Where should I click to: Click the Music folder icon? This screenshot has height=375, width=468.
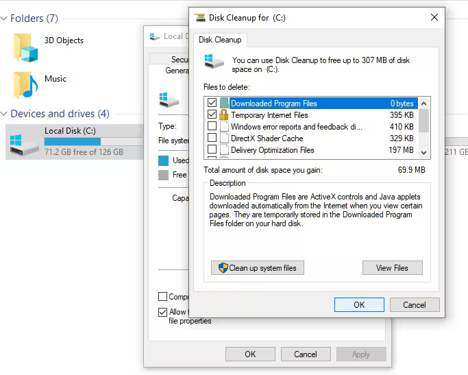coord(25,86)
